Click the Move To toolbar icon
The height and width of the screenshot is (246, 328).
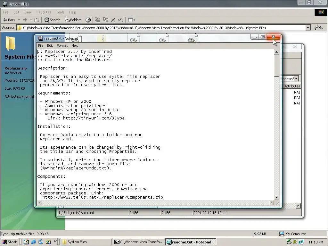point(98,20)
